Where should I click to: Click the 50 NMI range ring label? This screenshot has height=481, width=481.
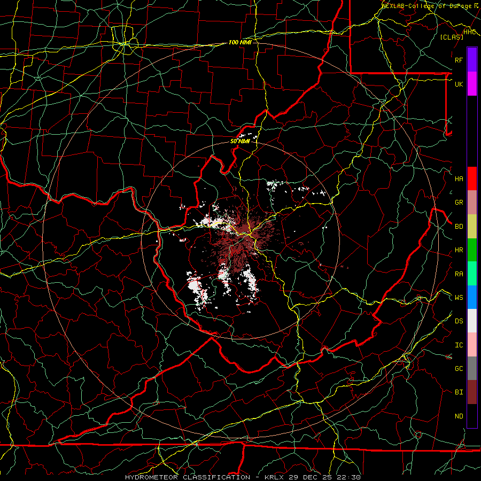click(240, 141)
